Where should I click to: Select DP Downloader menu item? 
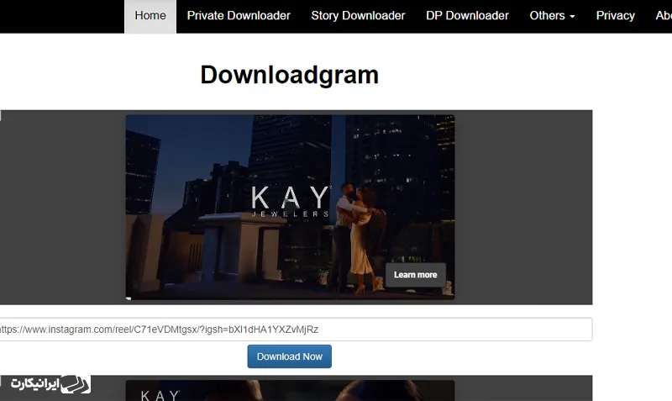pos(467,16)
